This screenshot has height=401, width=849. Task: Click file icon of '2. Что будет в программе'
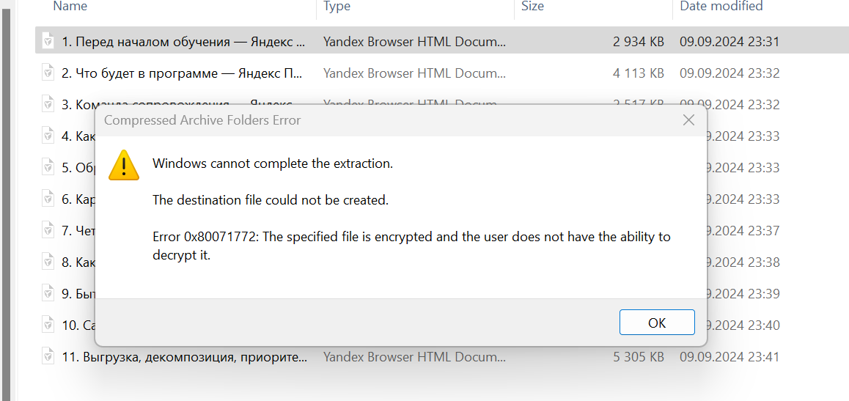coord(48,73)
